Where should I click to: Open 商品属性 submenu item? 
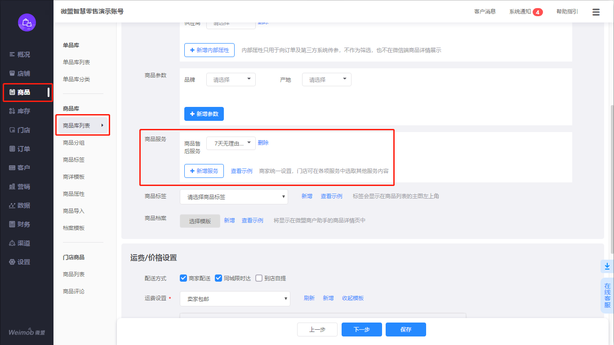point(74,194)
